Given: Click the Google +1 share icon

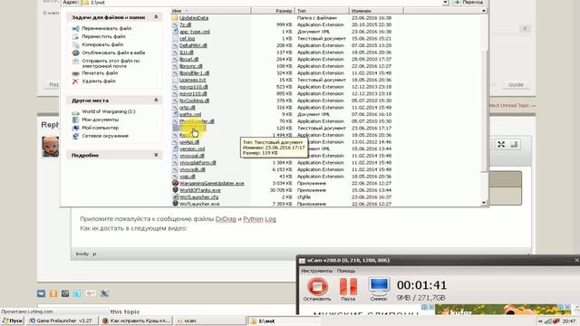Looking at the screenshot, I should (91, 293).
